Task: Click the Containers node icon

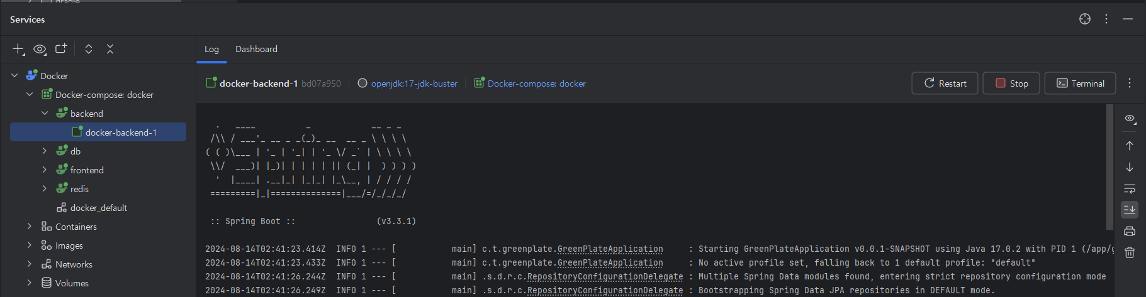Action: tap(47, 226)
